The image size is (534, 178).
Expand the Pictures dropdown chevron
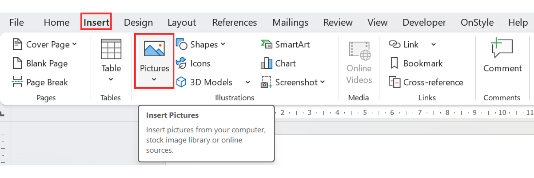(x=154, y=79)
